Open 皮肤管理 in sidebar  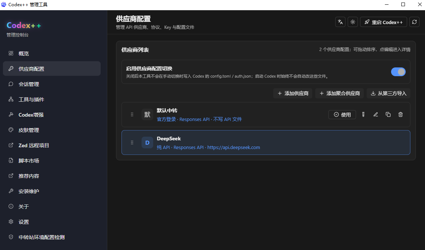(52, 130)
